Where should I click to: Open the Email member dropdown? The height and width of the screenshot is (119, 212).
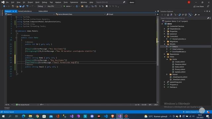point(131,14)
